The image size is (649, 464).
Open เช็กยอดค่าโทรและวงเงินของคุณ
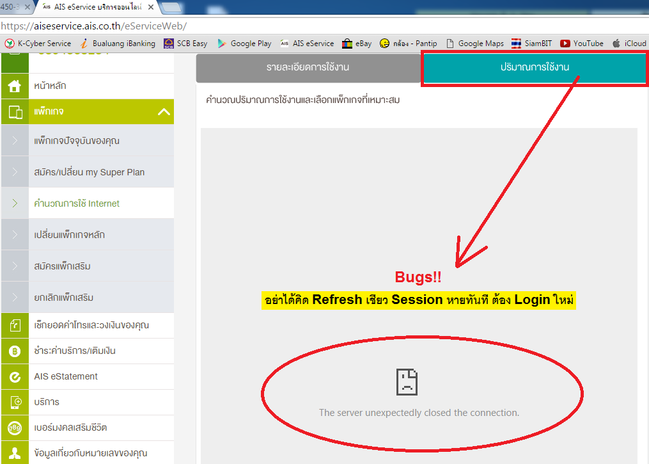click(x=88, y=326)
